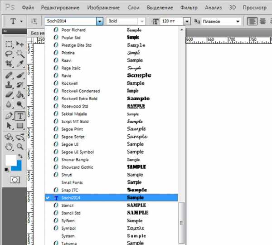Toggle text orientation button
272x245 pixels.
[x=34, y=21]
